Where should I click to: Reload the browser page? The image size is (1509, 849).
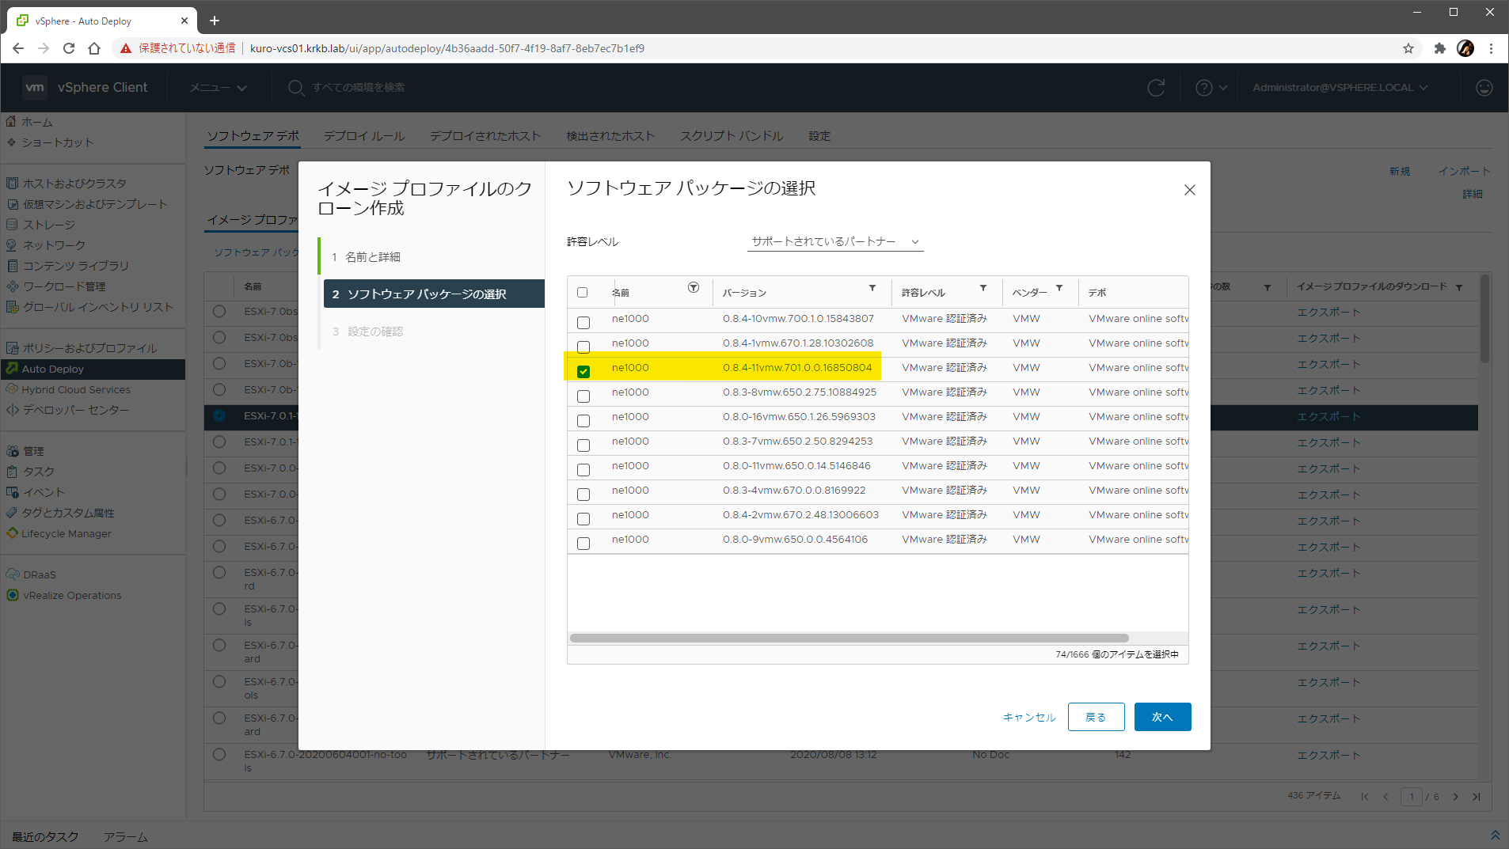[69, 48]
